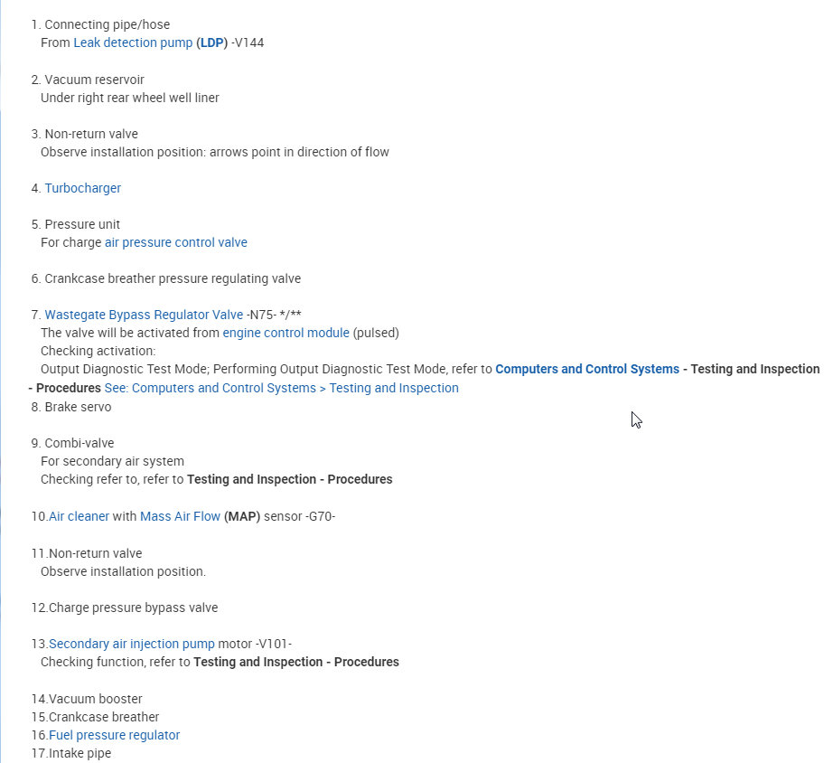Click the Intake pipe list item
The height and width of the screenshot is (763, 833).
tap(80, 753)
